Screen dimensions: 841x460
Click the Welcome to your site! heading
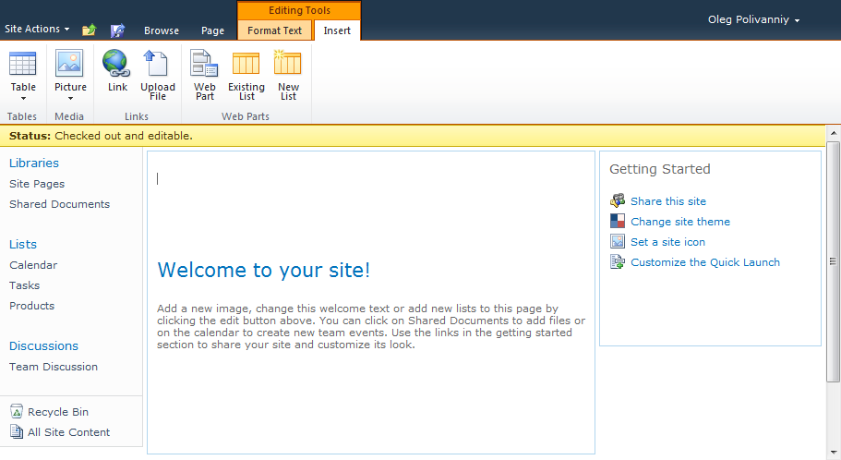coord(263,270)
